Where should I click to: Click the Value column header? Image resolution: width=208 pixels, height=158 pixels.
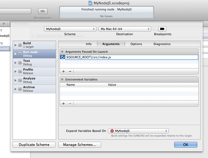[x=112, y=85]
